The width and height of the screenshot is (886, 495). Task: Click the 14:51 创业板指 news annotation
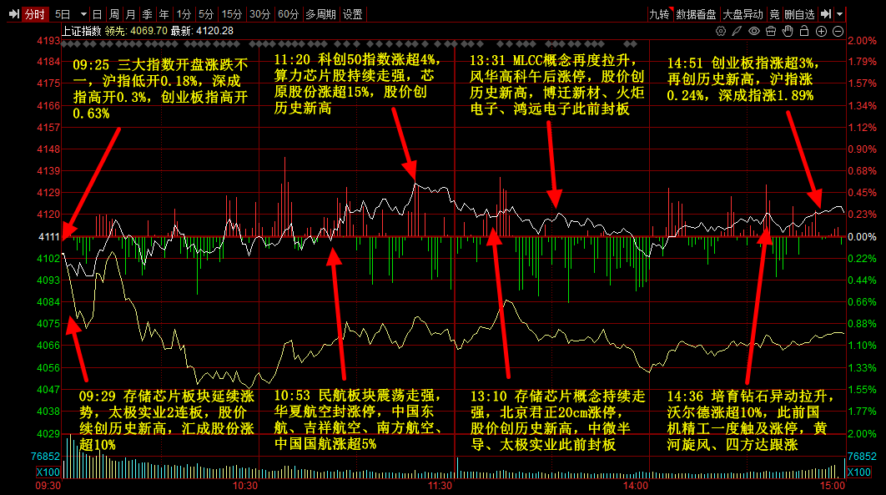coord(743,79)
